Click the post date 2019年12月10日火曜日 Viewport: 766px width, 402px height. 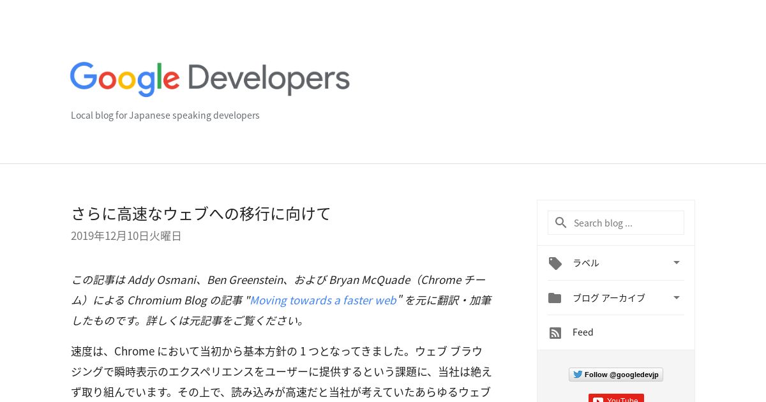(126, 236)
